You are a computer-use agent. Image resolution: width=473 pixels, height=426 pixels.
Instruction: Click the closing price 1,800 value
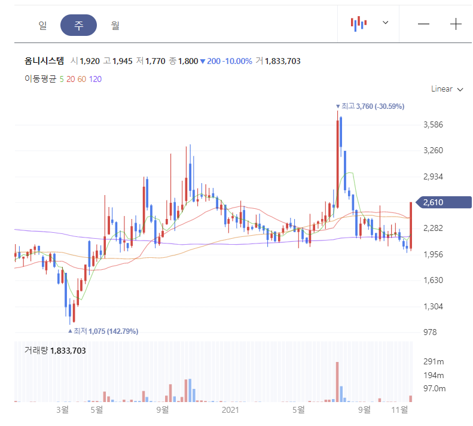point(188,61)
